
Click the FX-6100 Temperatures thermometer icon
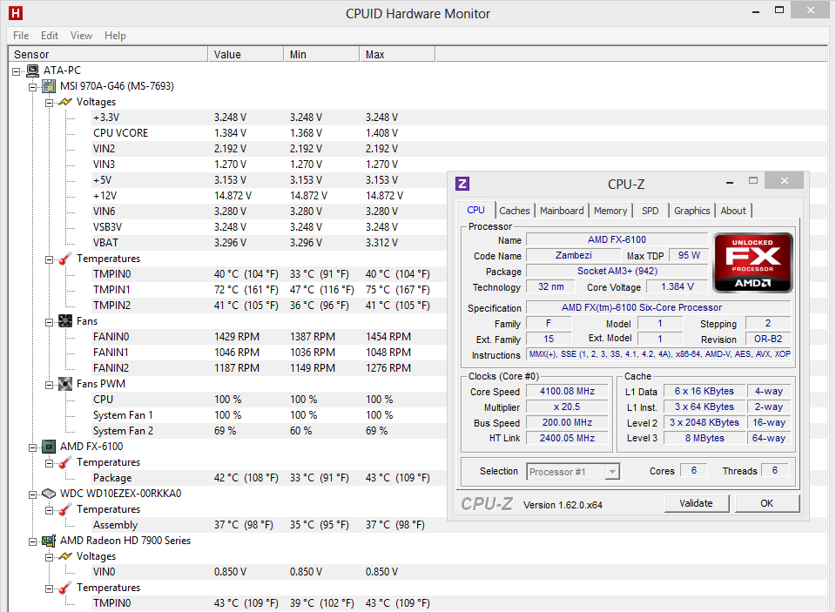pos(65,462)
